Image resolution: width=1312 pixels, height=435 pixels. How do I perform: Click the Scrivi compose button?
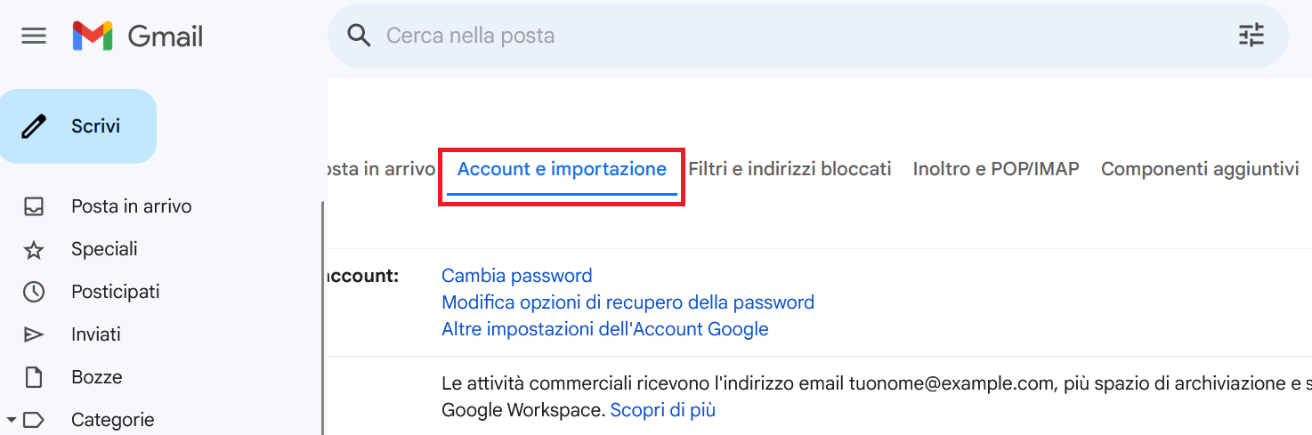(78, 126)
